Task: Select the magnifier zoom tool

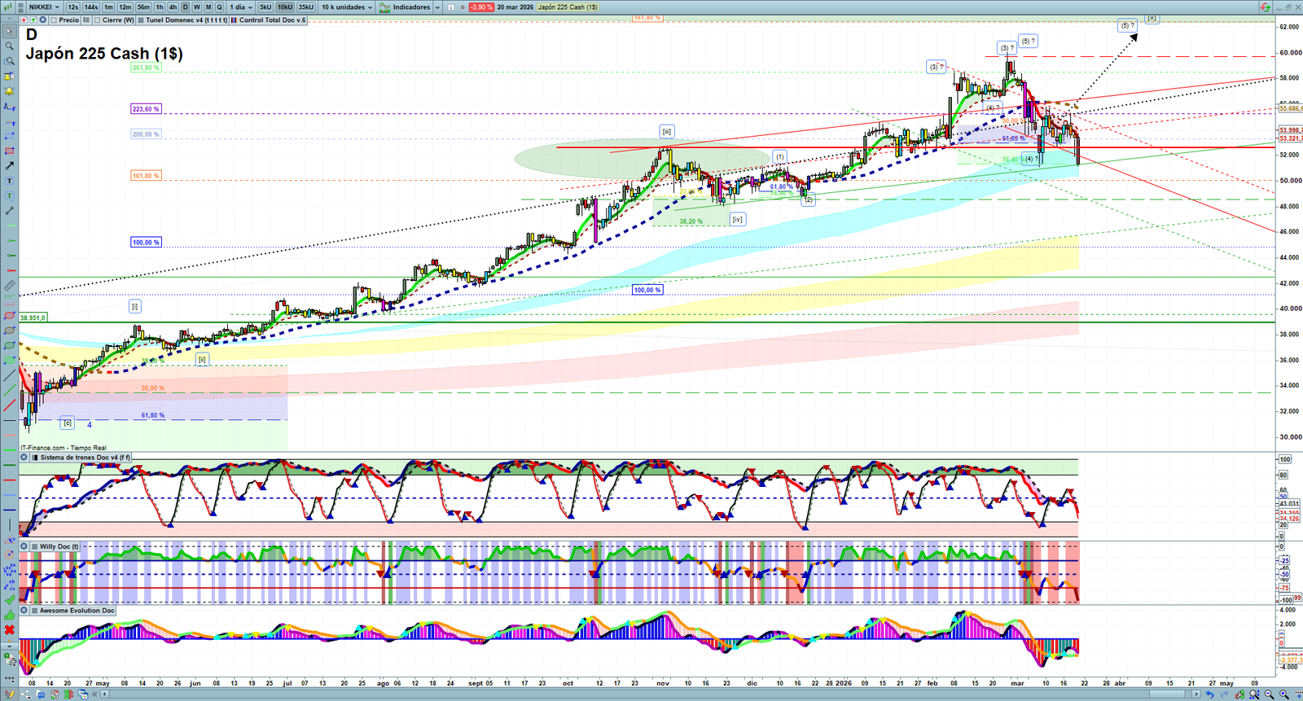Action: coord(9,46)
